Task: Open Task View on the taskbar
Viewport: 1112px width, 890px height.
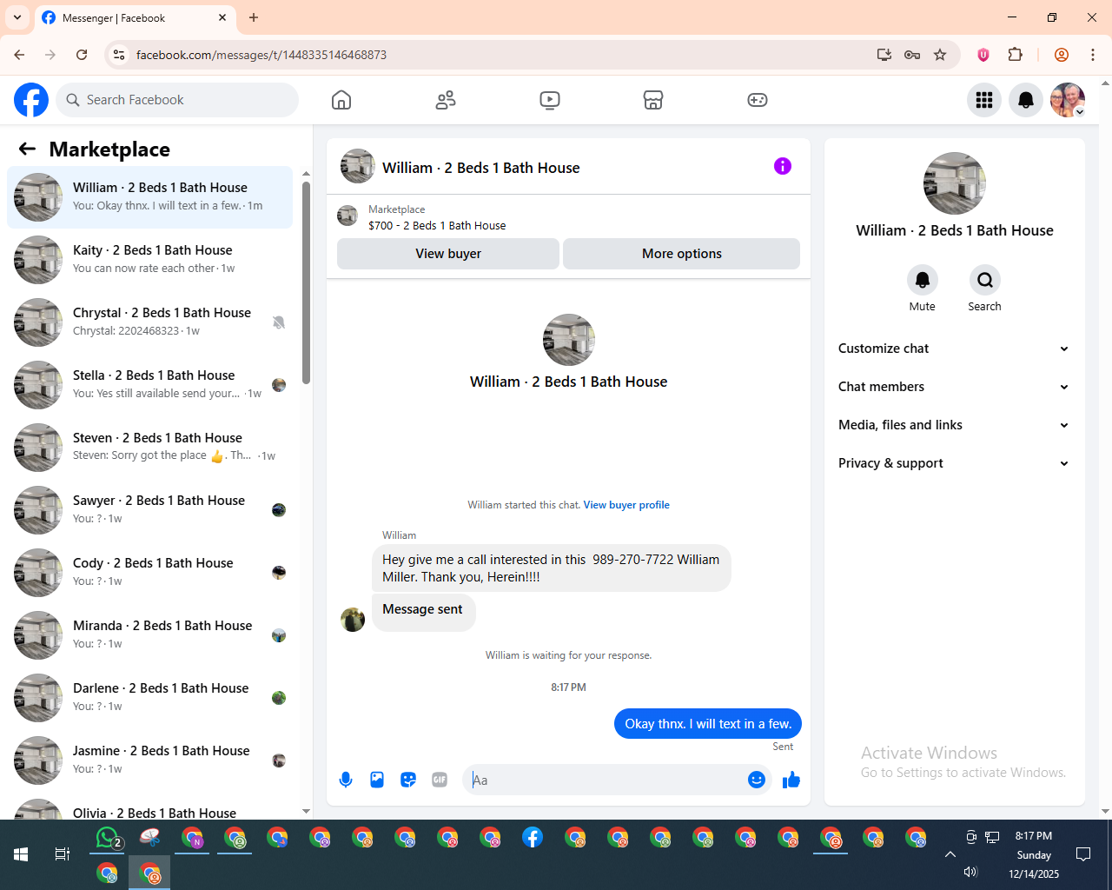Action: click(63, 854)
